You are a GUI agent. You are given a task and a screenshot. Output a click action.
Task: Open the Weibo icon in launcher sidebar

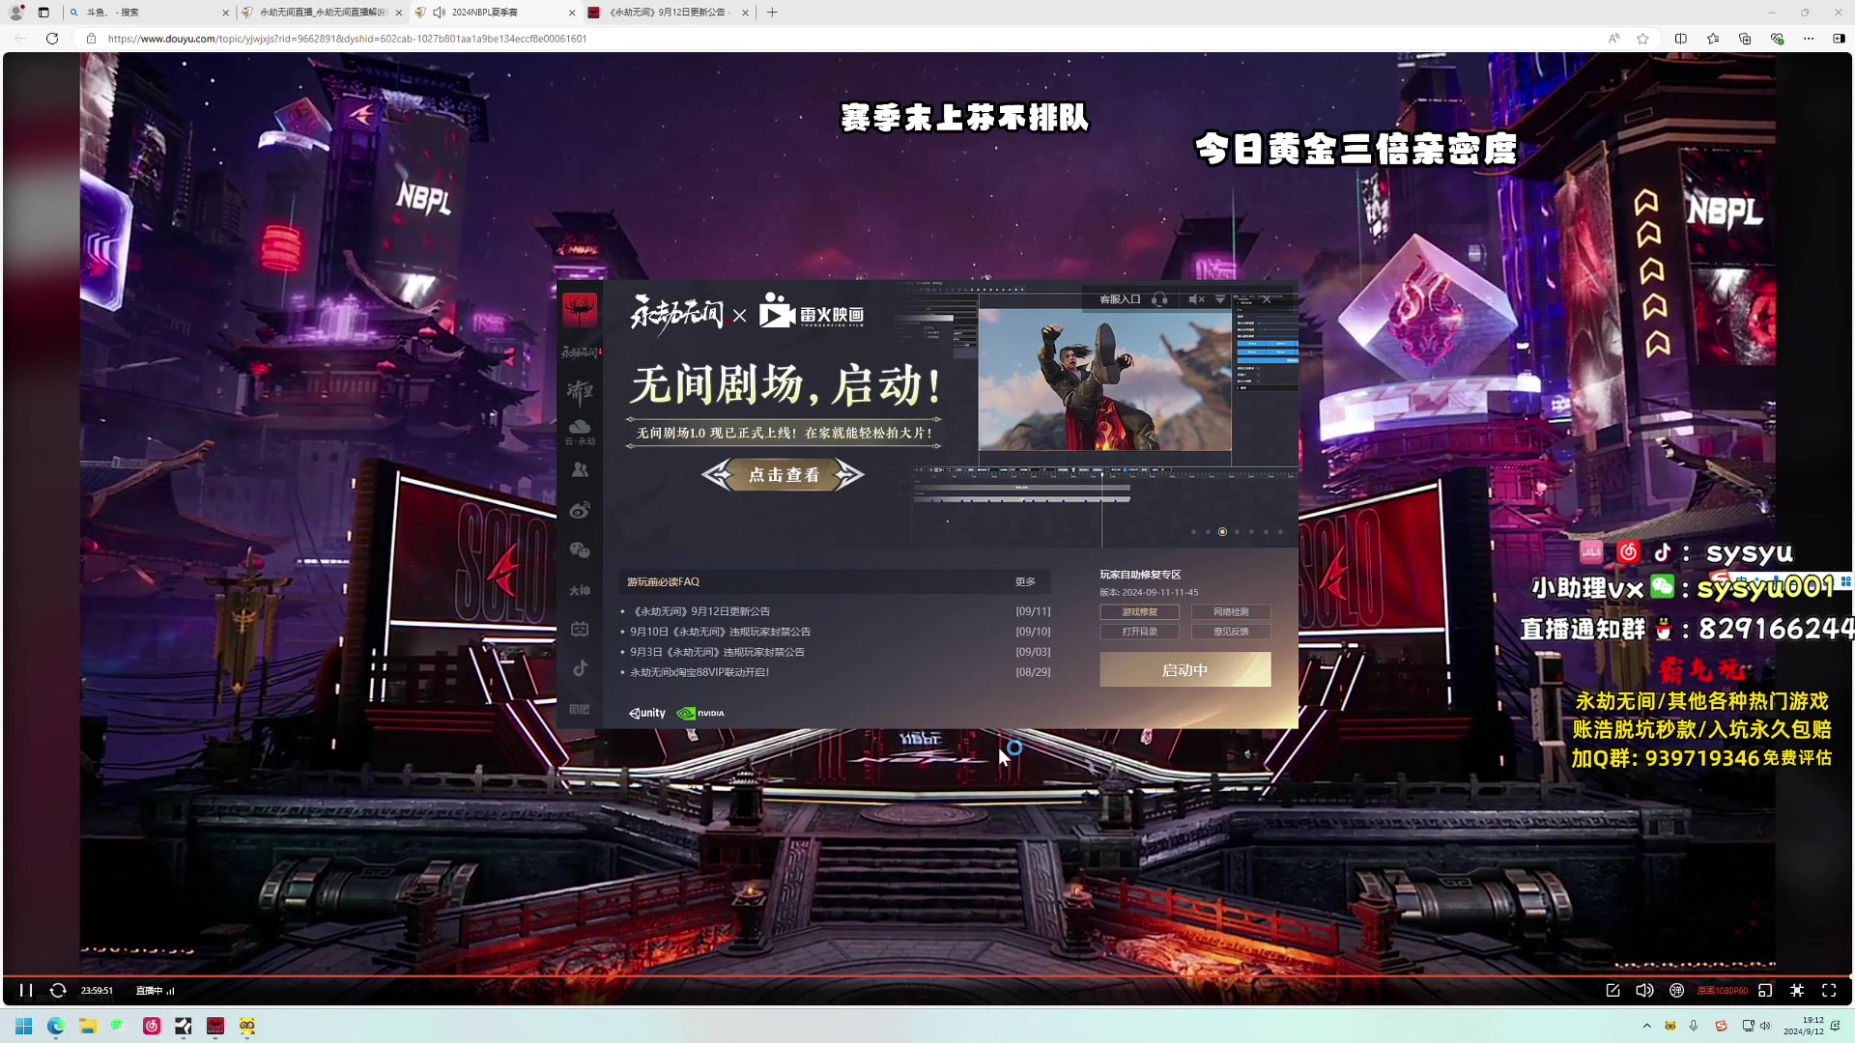[580, 510]
